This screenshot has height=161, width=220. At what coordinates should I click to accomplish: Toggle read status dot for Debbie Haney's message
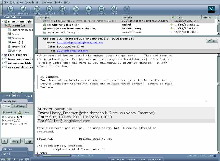click(172, 28)
